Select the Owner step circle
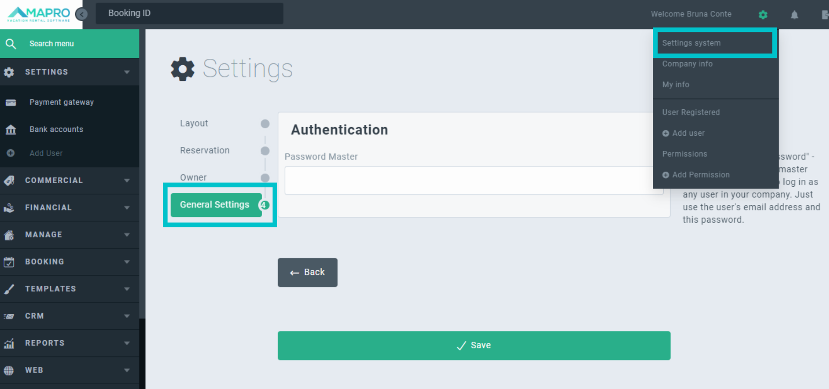This screenshot has width=829, height=389. 265,178
